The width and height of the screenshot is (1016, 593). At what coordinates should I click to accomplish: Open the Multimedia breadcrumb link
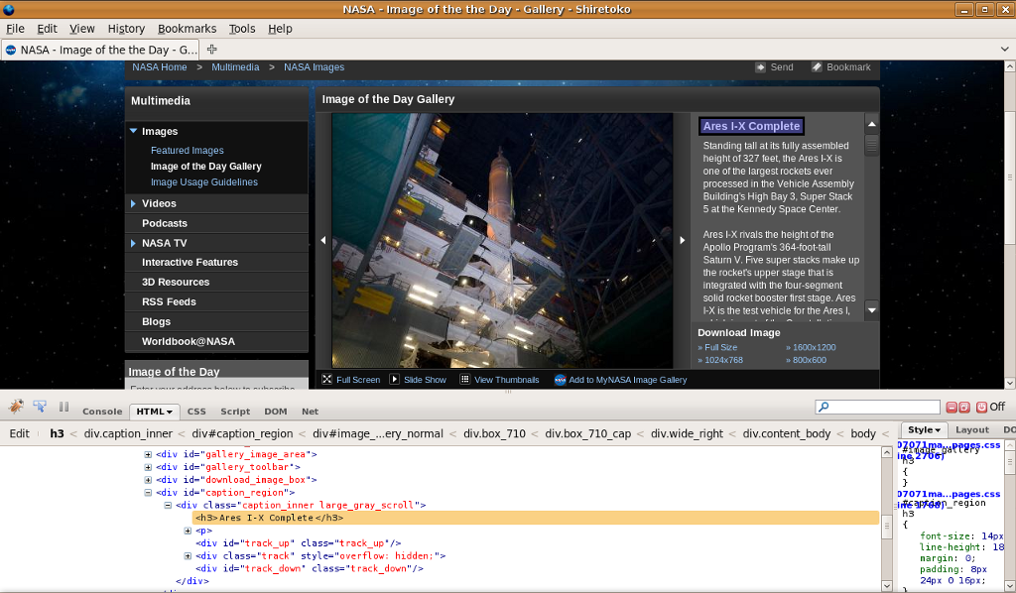[x=235, y=67]
